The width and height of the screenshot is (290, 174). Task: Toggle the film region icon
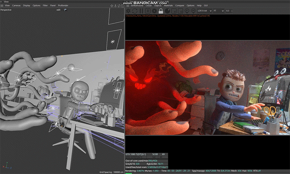[x=181, y=11]
